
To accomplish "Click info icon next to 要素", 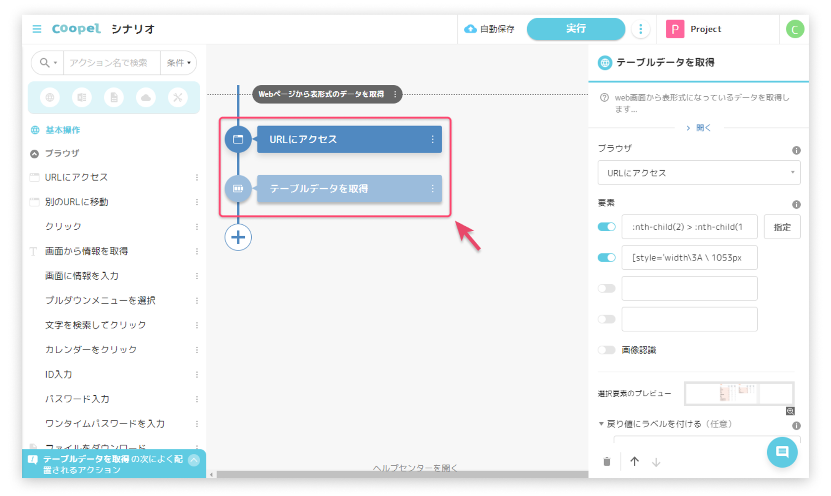I will 796,204.
